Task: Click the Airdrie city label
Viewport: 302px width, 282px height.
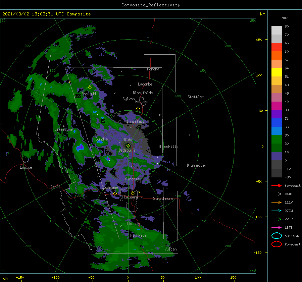Action: coord(132,179)
